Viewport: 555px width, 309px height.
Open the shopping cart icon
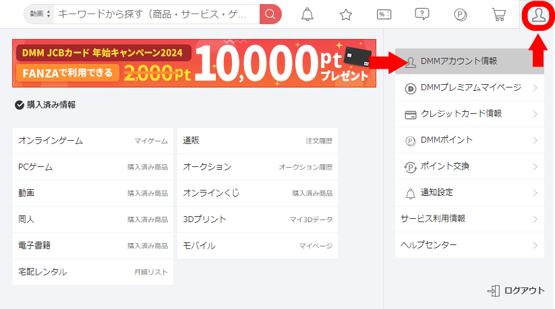[x=499, y=15]
